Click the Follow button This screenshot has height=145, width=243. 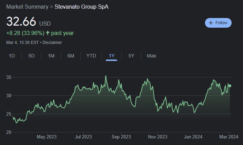[218, 23]
